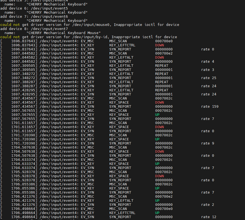Click the red DOWN value for KEY_LEFTCTRL
Viewport: 245px width, 220px height.
tap(160, 45)
